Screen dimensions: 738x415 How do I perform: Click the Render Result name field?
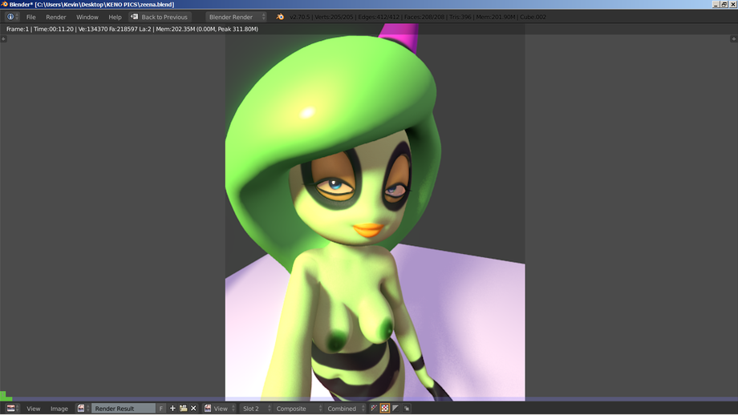coord(122,409)
